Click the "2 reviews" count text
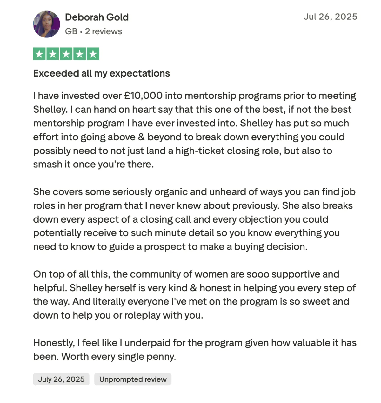The width and height of the screenshot is (381, 403). (104, 31)
